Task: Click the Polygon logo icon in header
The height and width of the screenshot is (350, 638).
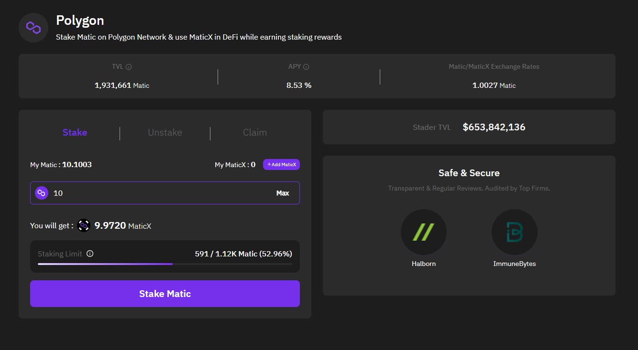Action: 33,28
